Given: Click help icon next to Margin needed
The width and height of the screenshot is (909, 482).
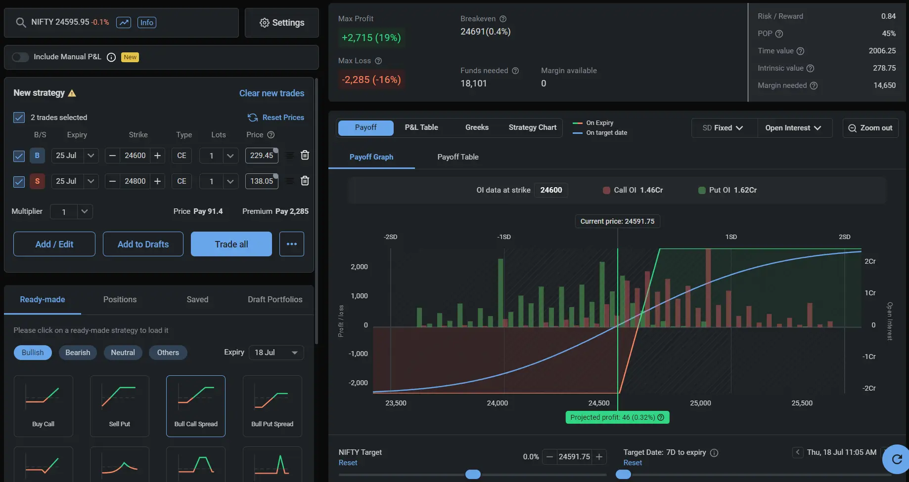Looking at the screenshot, I should click(814, 85).
